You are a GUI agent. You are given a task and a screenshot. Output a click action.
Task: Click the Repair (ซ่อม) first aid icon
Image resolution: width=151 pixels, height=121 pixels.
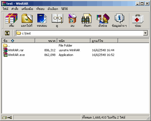[138, 19]
